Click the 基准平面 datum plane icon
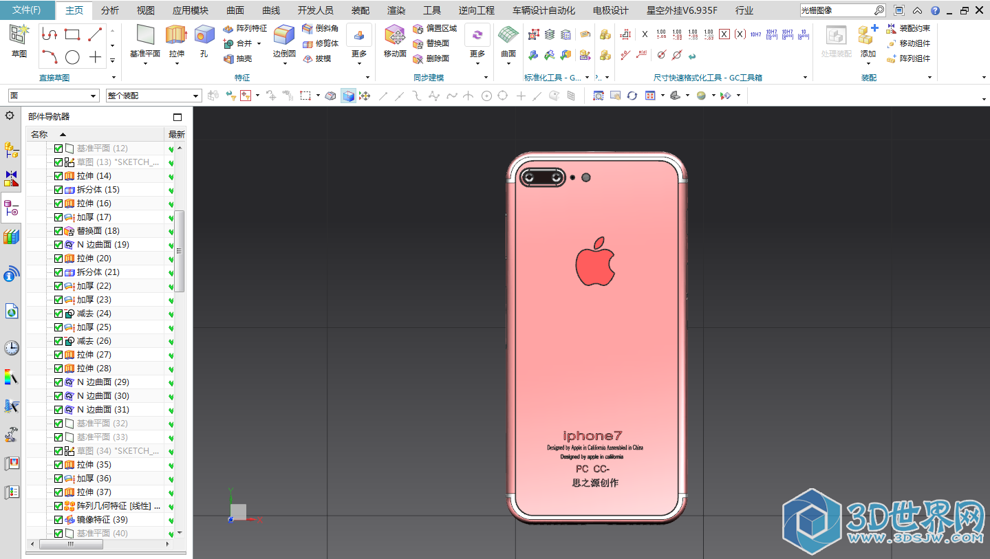This screenshot has width=990, height=559. click(145, 34)
